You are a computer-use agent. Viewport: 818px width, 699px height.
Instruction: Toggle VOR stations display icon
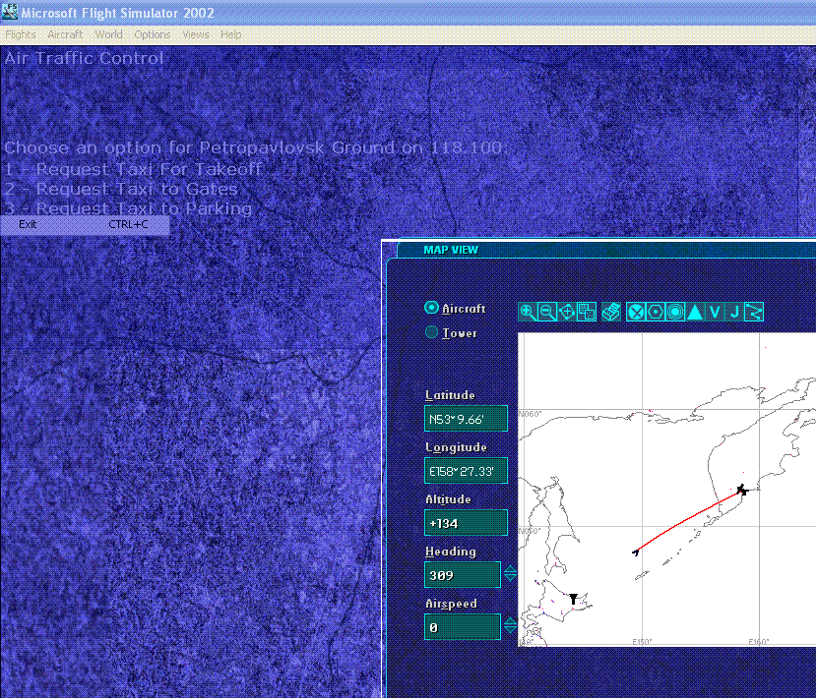point(655,312)
